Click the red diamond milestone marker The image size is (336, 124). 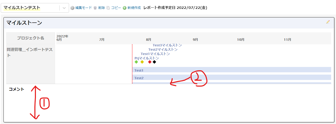pos(150,62)
